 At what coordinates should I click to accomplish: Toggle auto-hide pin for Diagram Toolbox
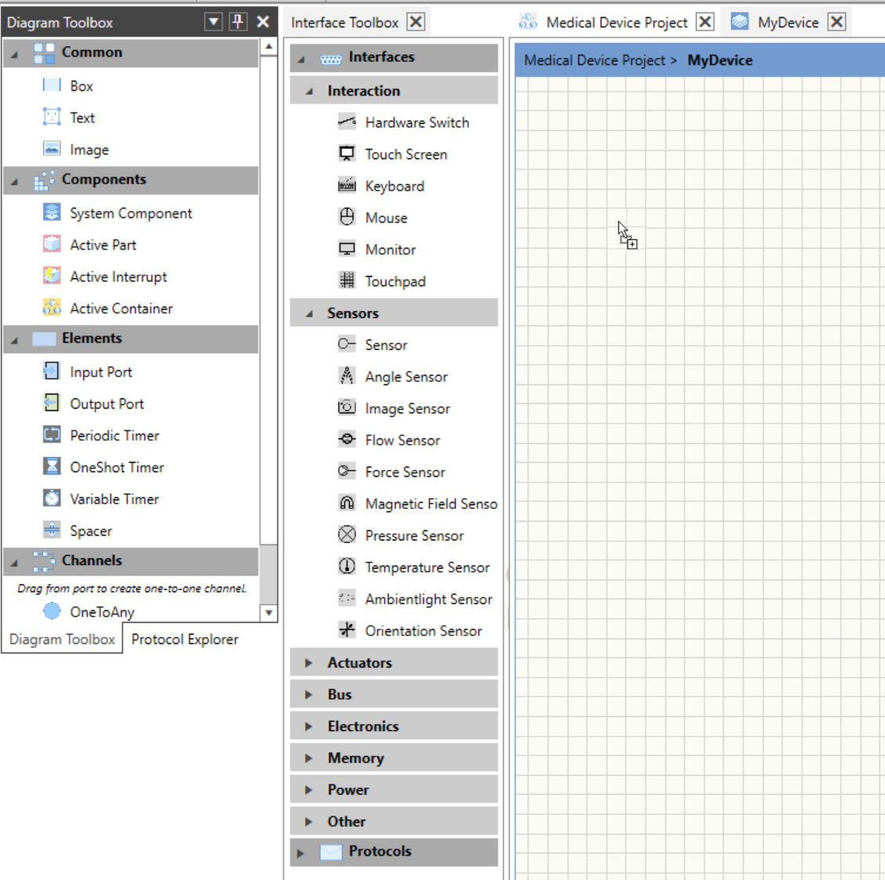tap(238, 22)
